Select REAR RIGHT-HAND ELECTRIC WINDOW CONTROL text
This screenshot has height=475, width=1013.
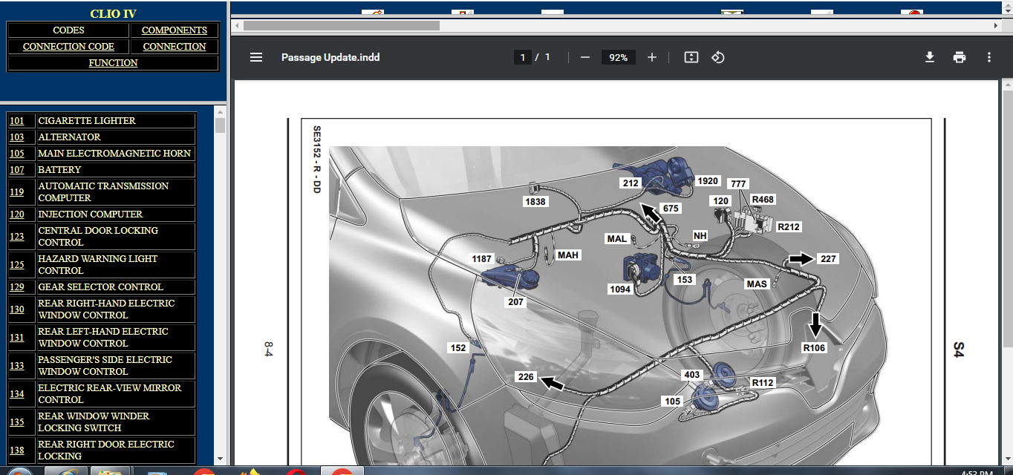pos(106,309)
